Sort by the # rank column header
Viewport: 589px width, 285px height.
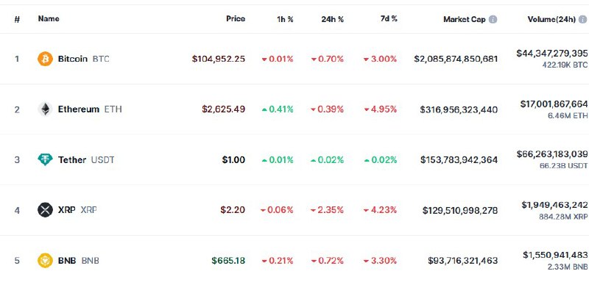pos(17,19)
